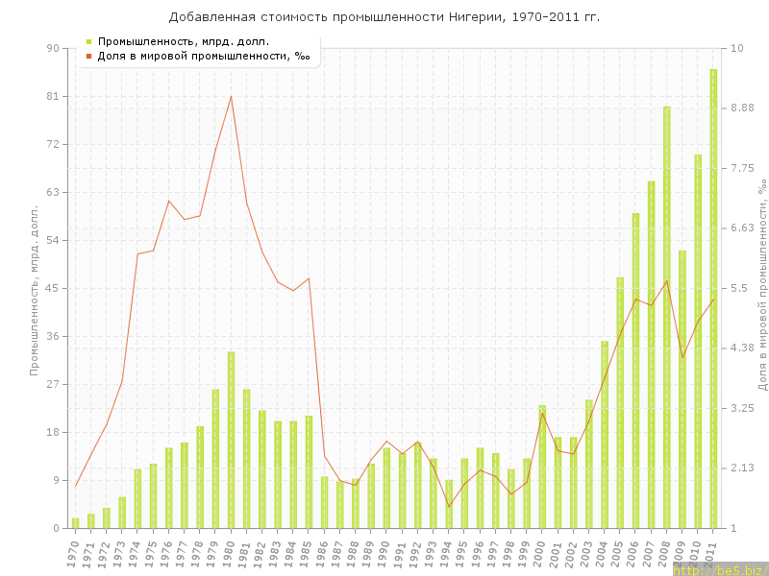Click the right axis value 8.88
This screenshot has width=769, height=576.
(744, 108)
